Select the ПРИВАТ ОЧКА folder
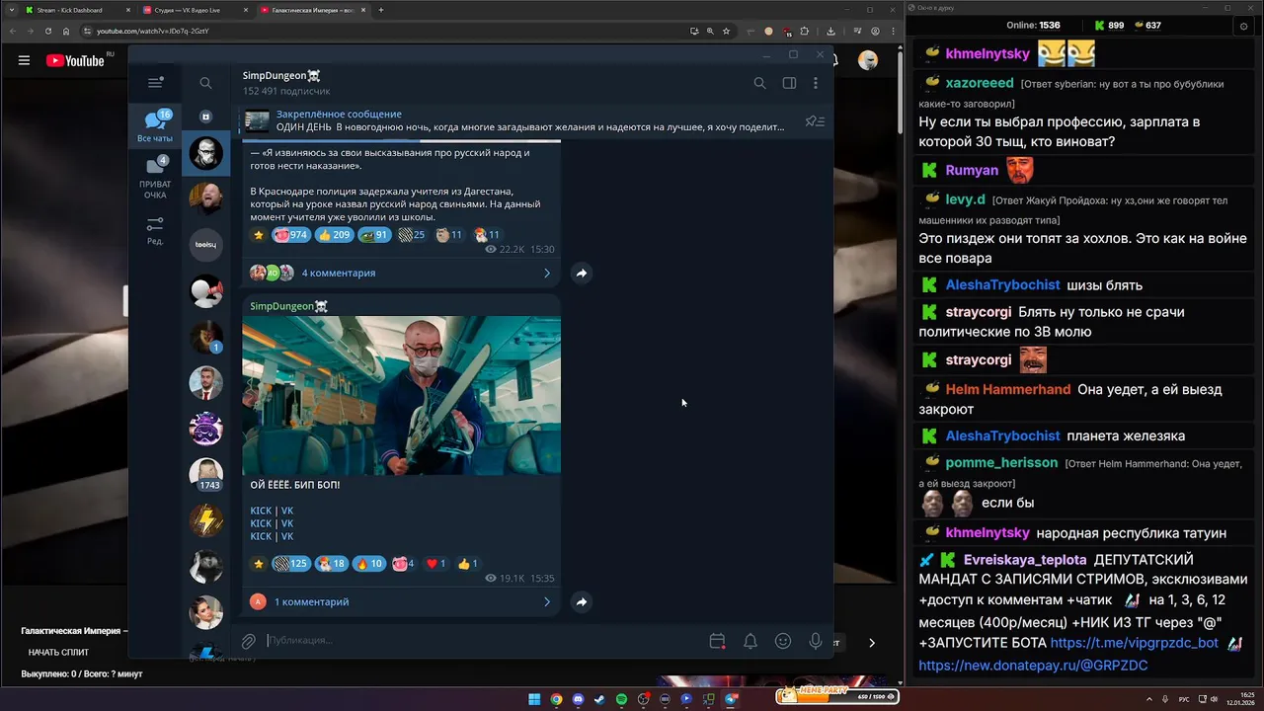The width and height of the screenshot is (1264, 711). click(x=155, y=178)
